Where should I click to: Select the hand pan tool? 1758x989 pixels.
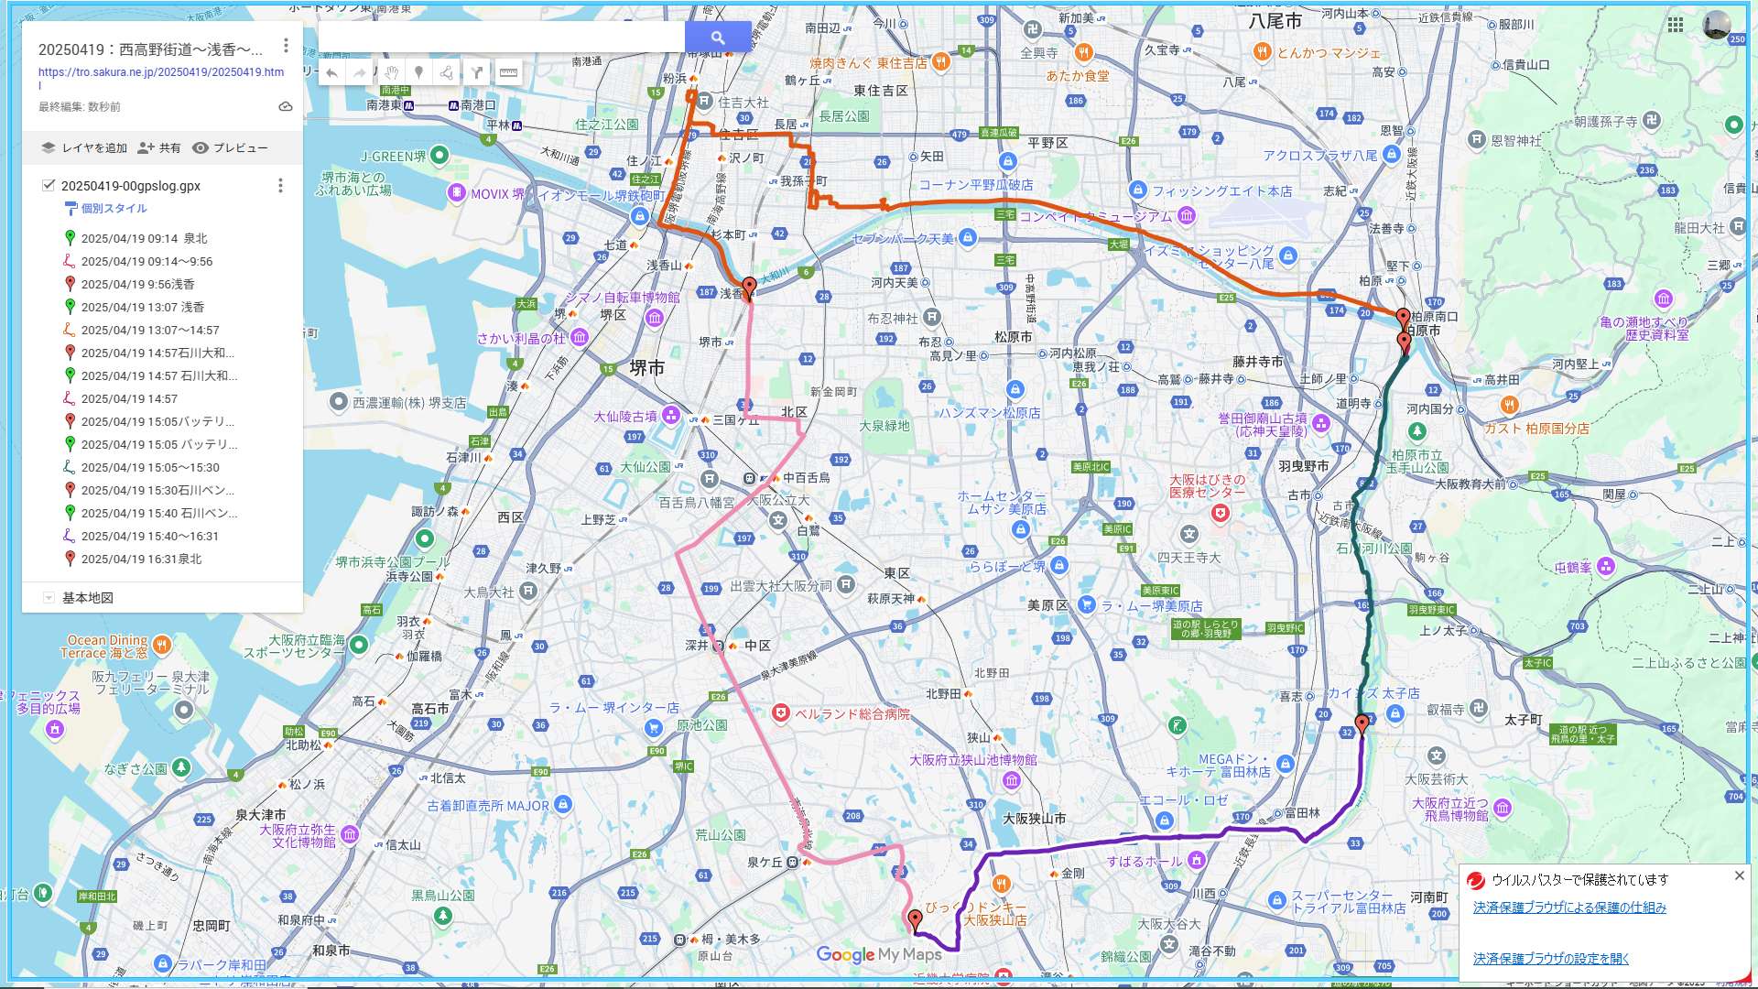391,72
